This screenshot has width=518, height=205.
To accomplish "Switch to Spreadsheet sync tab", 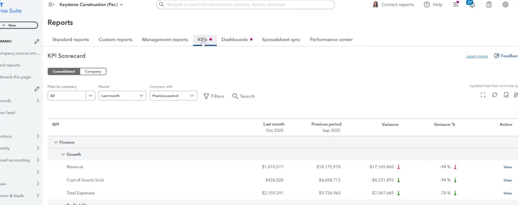I will click(x=281, y=39).
